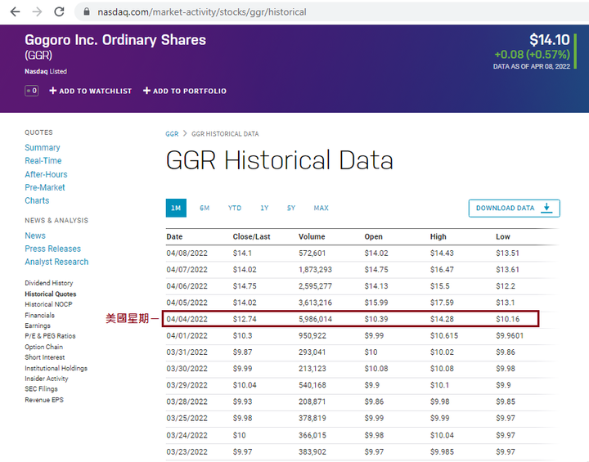Click the Low column header
589x462 pixels.
coord(503,236)
